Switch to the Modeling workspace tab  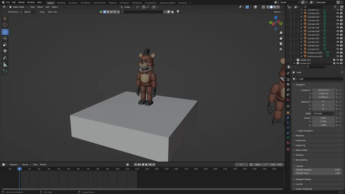point(61,3)
